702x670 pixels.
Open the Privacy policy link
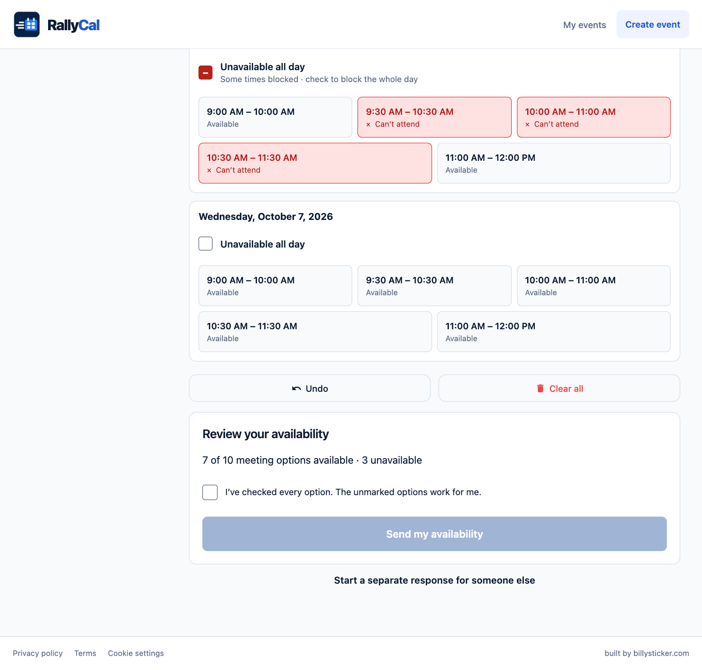click(37, 653)
